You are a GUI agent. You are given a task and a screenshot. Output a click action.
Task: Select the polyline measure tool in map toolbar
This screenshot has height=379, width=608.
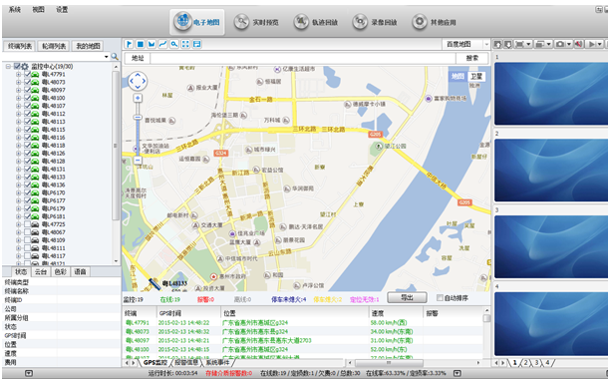click(162, 44)
